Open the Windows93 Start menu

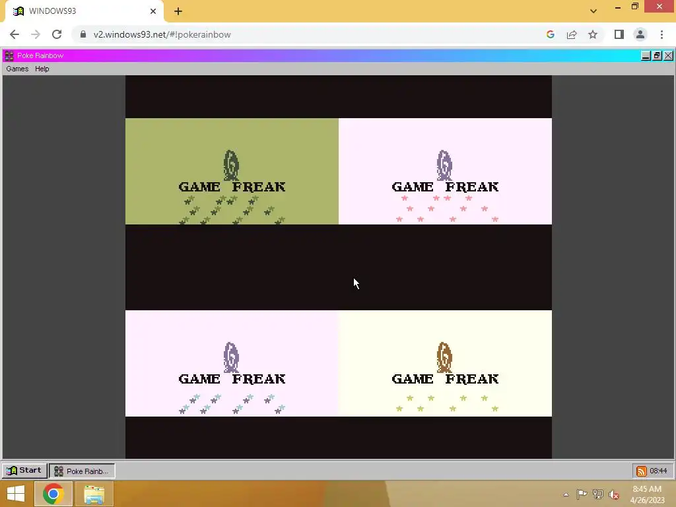coord(24,470)
